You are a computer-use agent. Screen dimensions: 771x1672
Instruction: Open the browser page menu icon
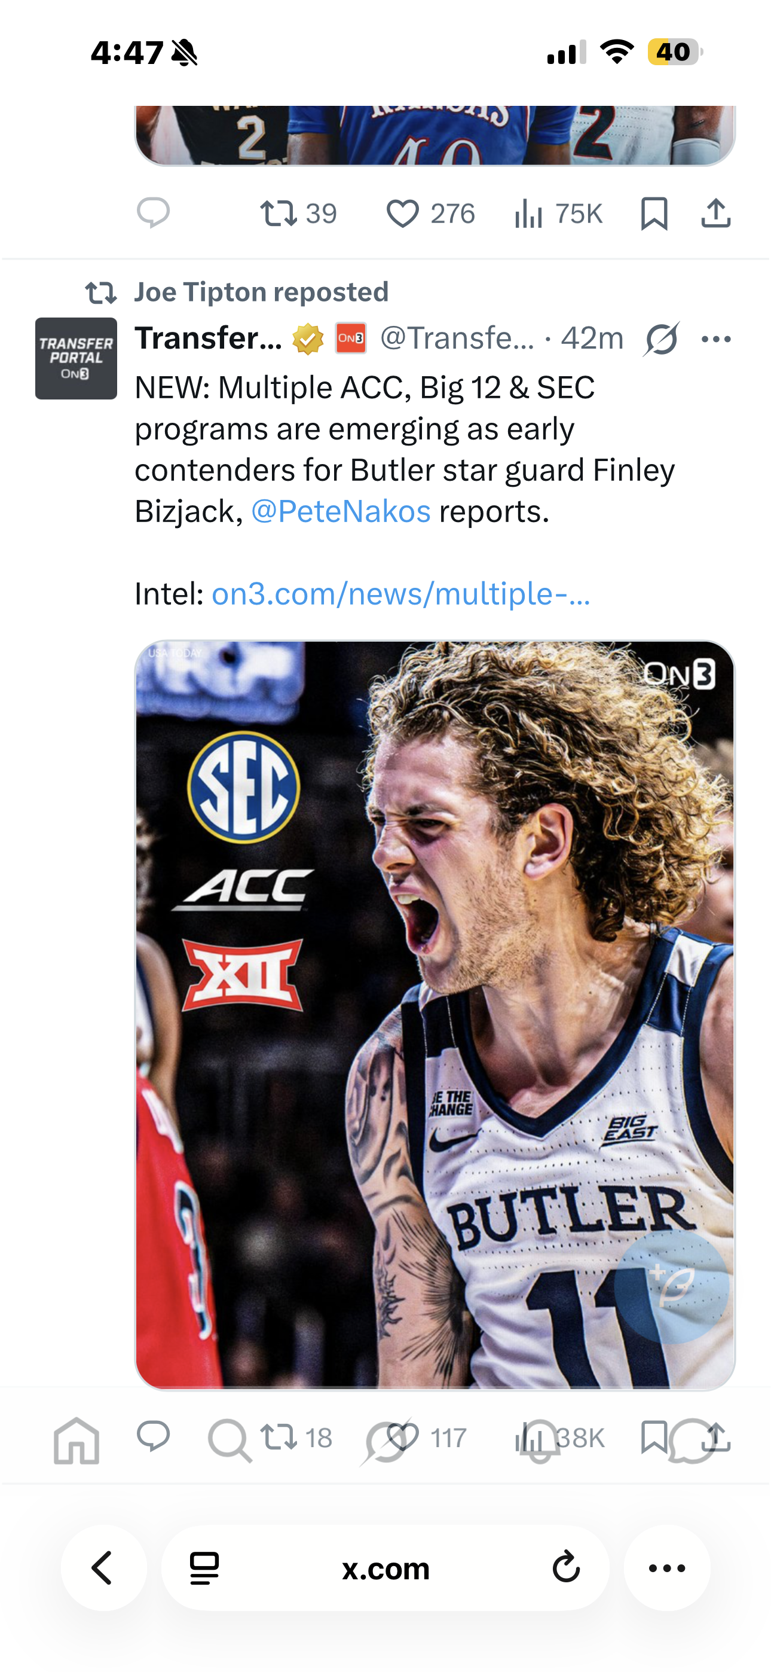(204, 1568)
